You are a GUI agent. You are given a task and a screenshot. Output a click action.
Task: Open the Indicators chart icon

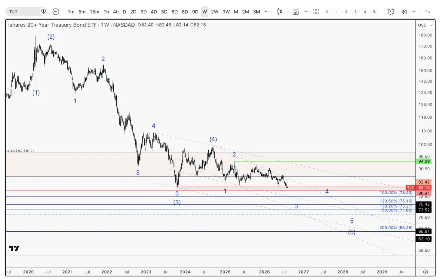coord(295,12)
